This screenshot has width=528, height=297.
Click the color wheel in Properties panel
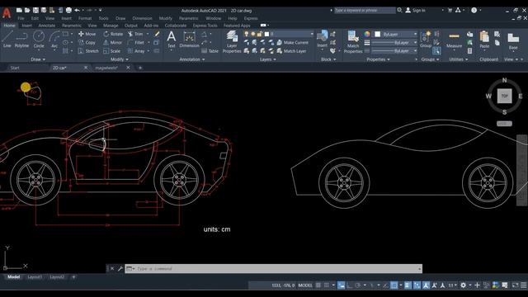[x=367, y=34]
